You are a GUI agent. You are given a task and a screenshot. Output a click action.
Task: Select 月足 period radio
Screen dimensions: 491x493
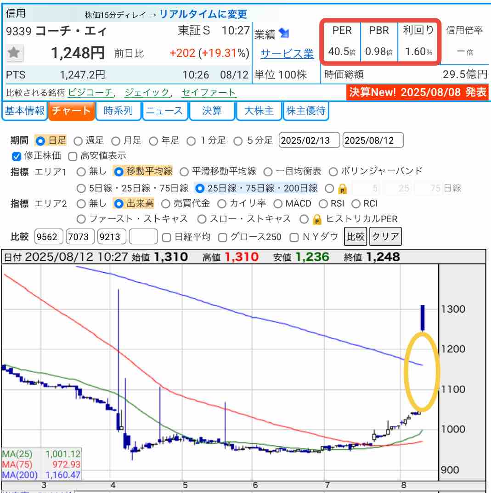pos(116,141)
